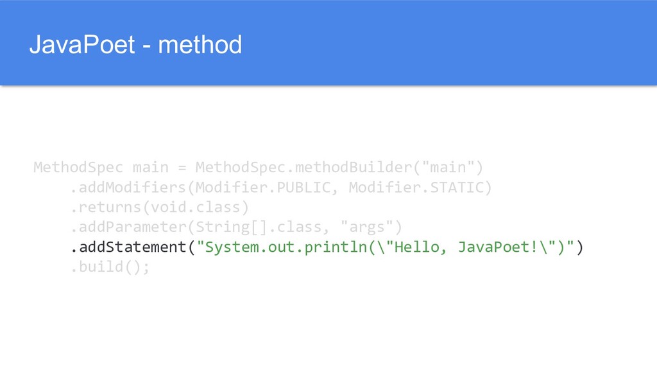The image size is (657, 370).
Task: Click the '.addModifiers' method call
Action: click(x=128, y=188)
